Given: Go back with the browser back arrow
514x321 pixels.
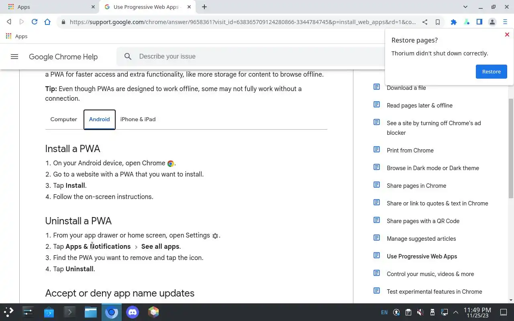Looking at the screenshot, I should [x=9, y=22].
